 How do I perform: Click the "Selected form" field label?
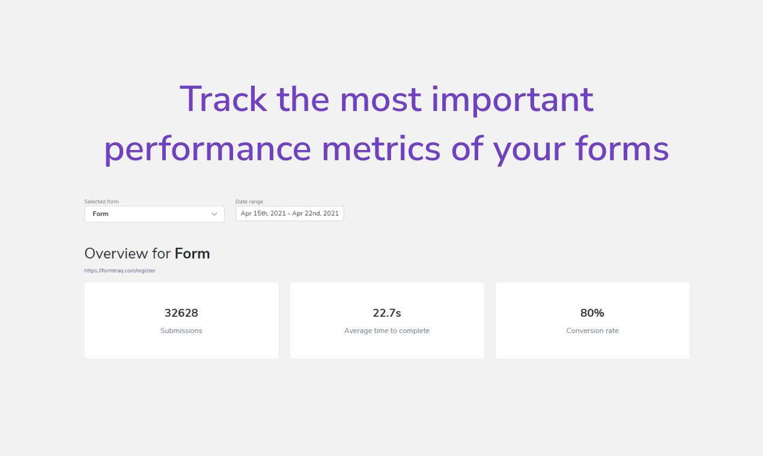pyautogui.click(x=102, y=202)
